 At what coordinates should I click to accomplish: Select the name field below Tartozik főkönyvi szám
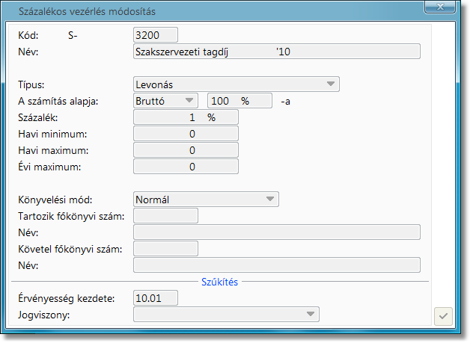pos(276,232)
